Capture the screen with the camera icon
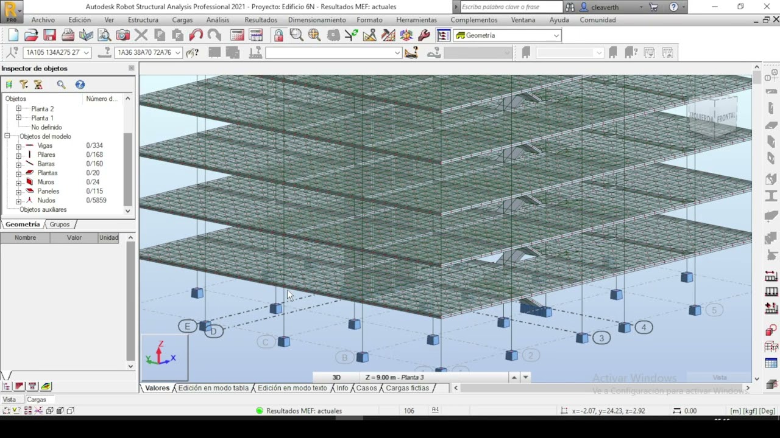This screenshot has height=438, width=780. coord(122,35)
